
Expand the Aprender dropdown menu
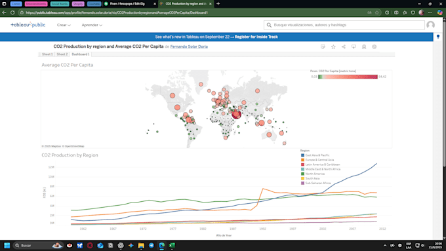click(92, 25)
